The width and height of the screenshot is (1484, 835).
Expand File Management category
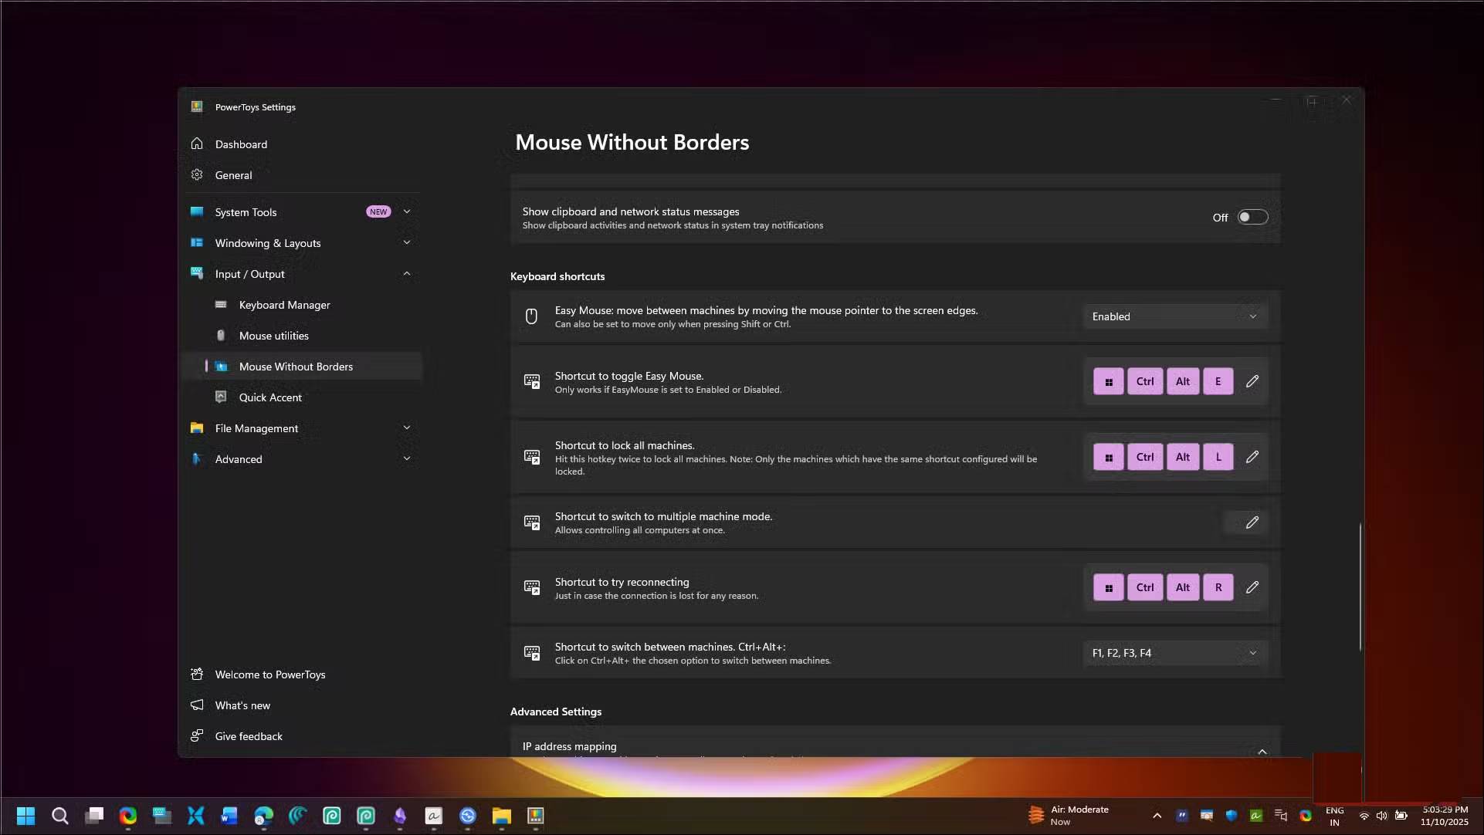click(x=407, y=428)
